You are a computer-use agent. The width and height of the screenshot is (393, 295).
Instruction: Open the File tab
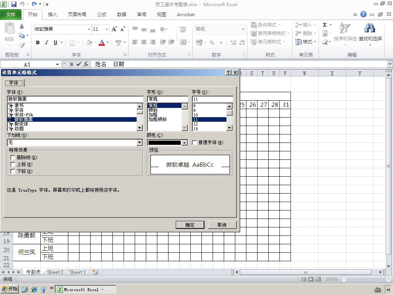click(11, 15)
